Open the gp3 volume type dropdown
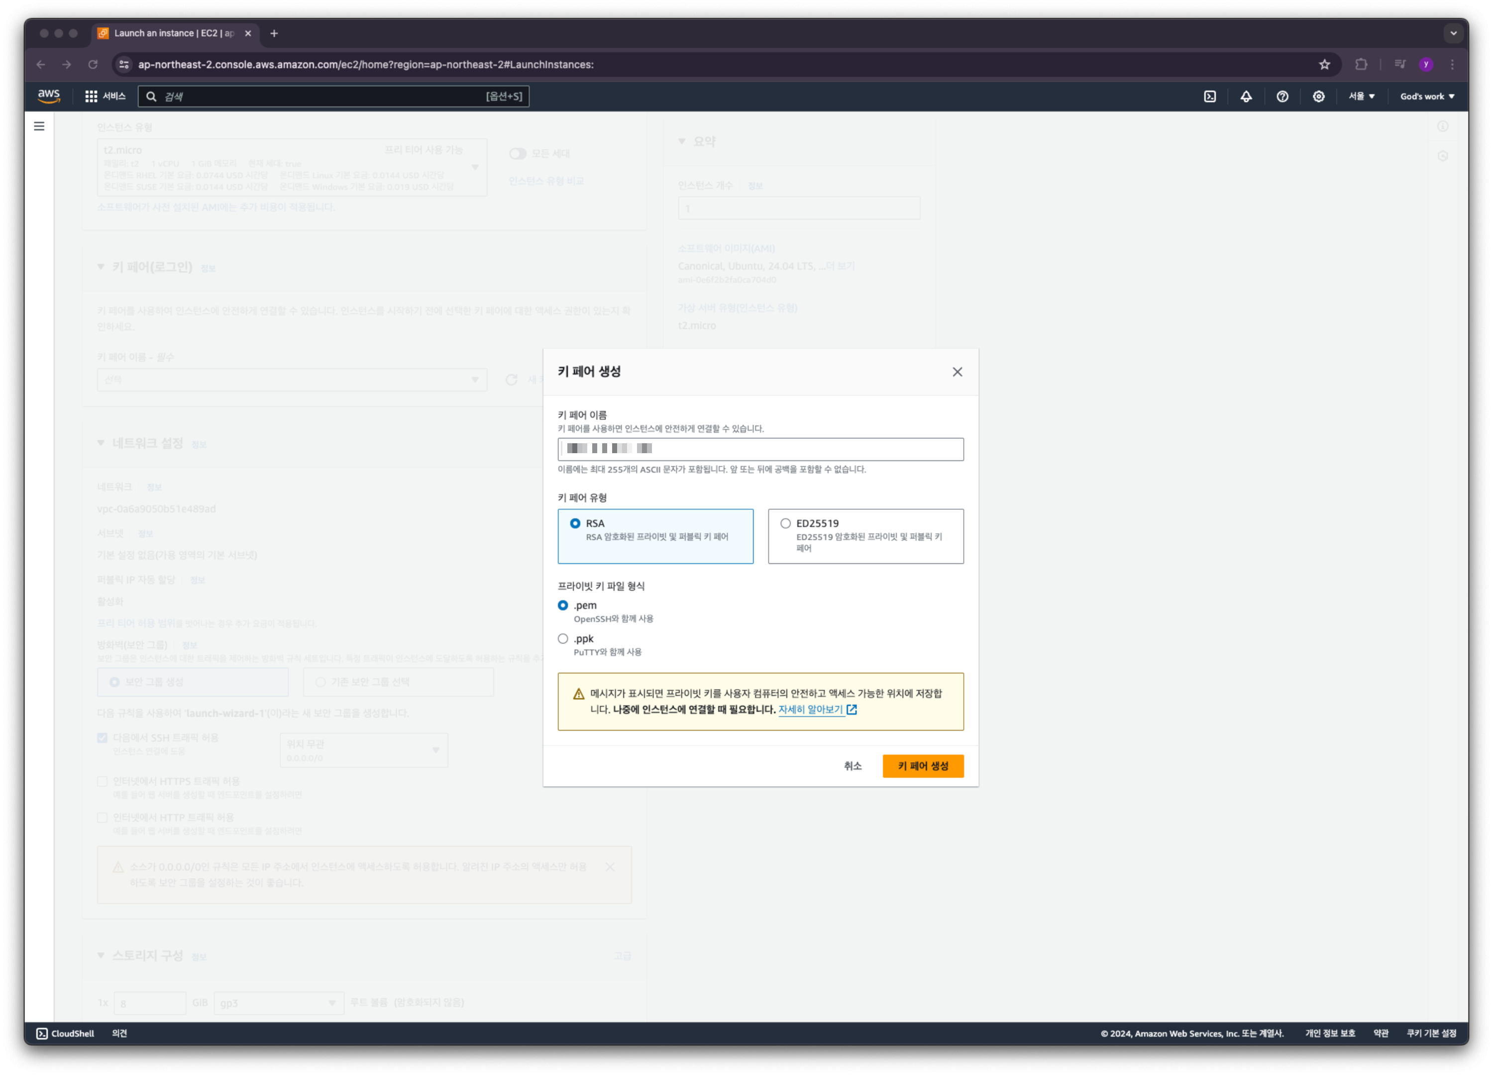1493x1075 pixels. [279, 1003]
